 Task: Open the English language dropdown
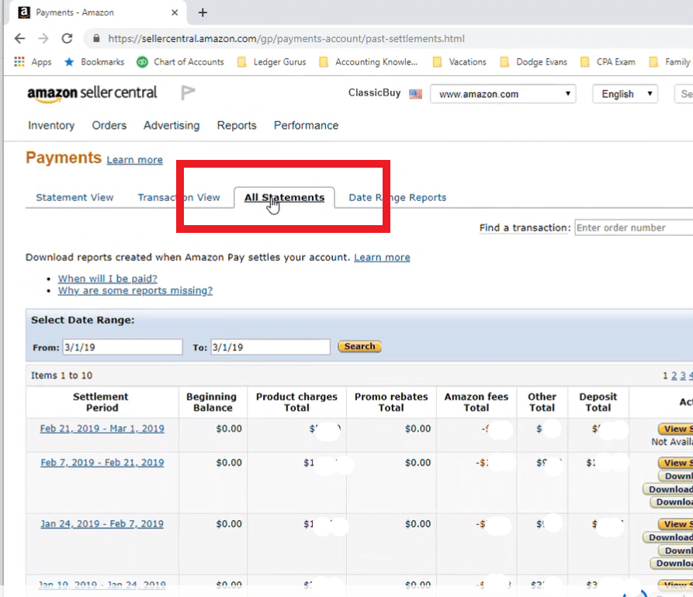[625, 94]
